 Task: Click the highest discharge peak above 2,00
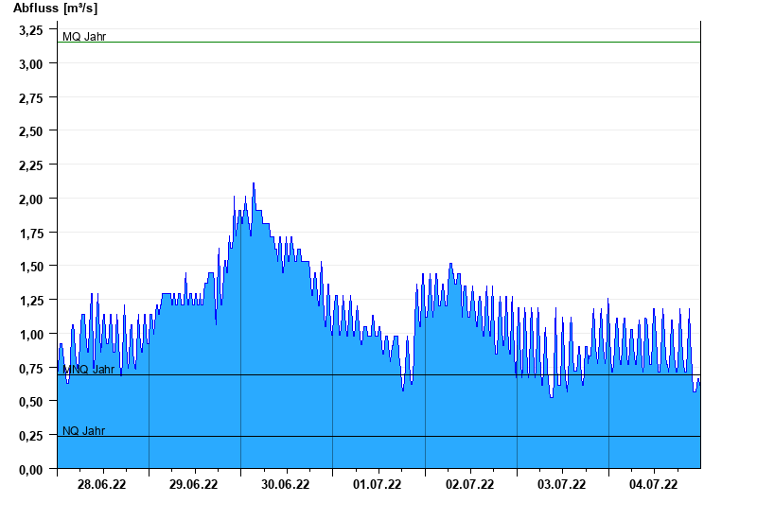click(254, 184)
